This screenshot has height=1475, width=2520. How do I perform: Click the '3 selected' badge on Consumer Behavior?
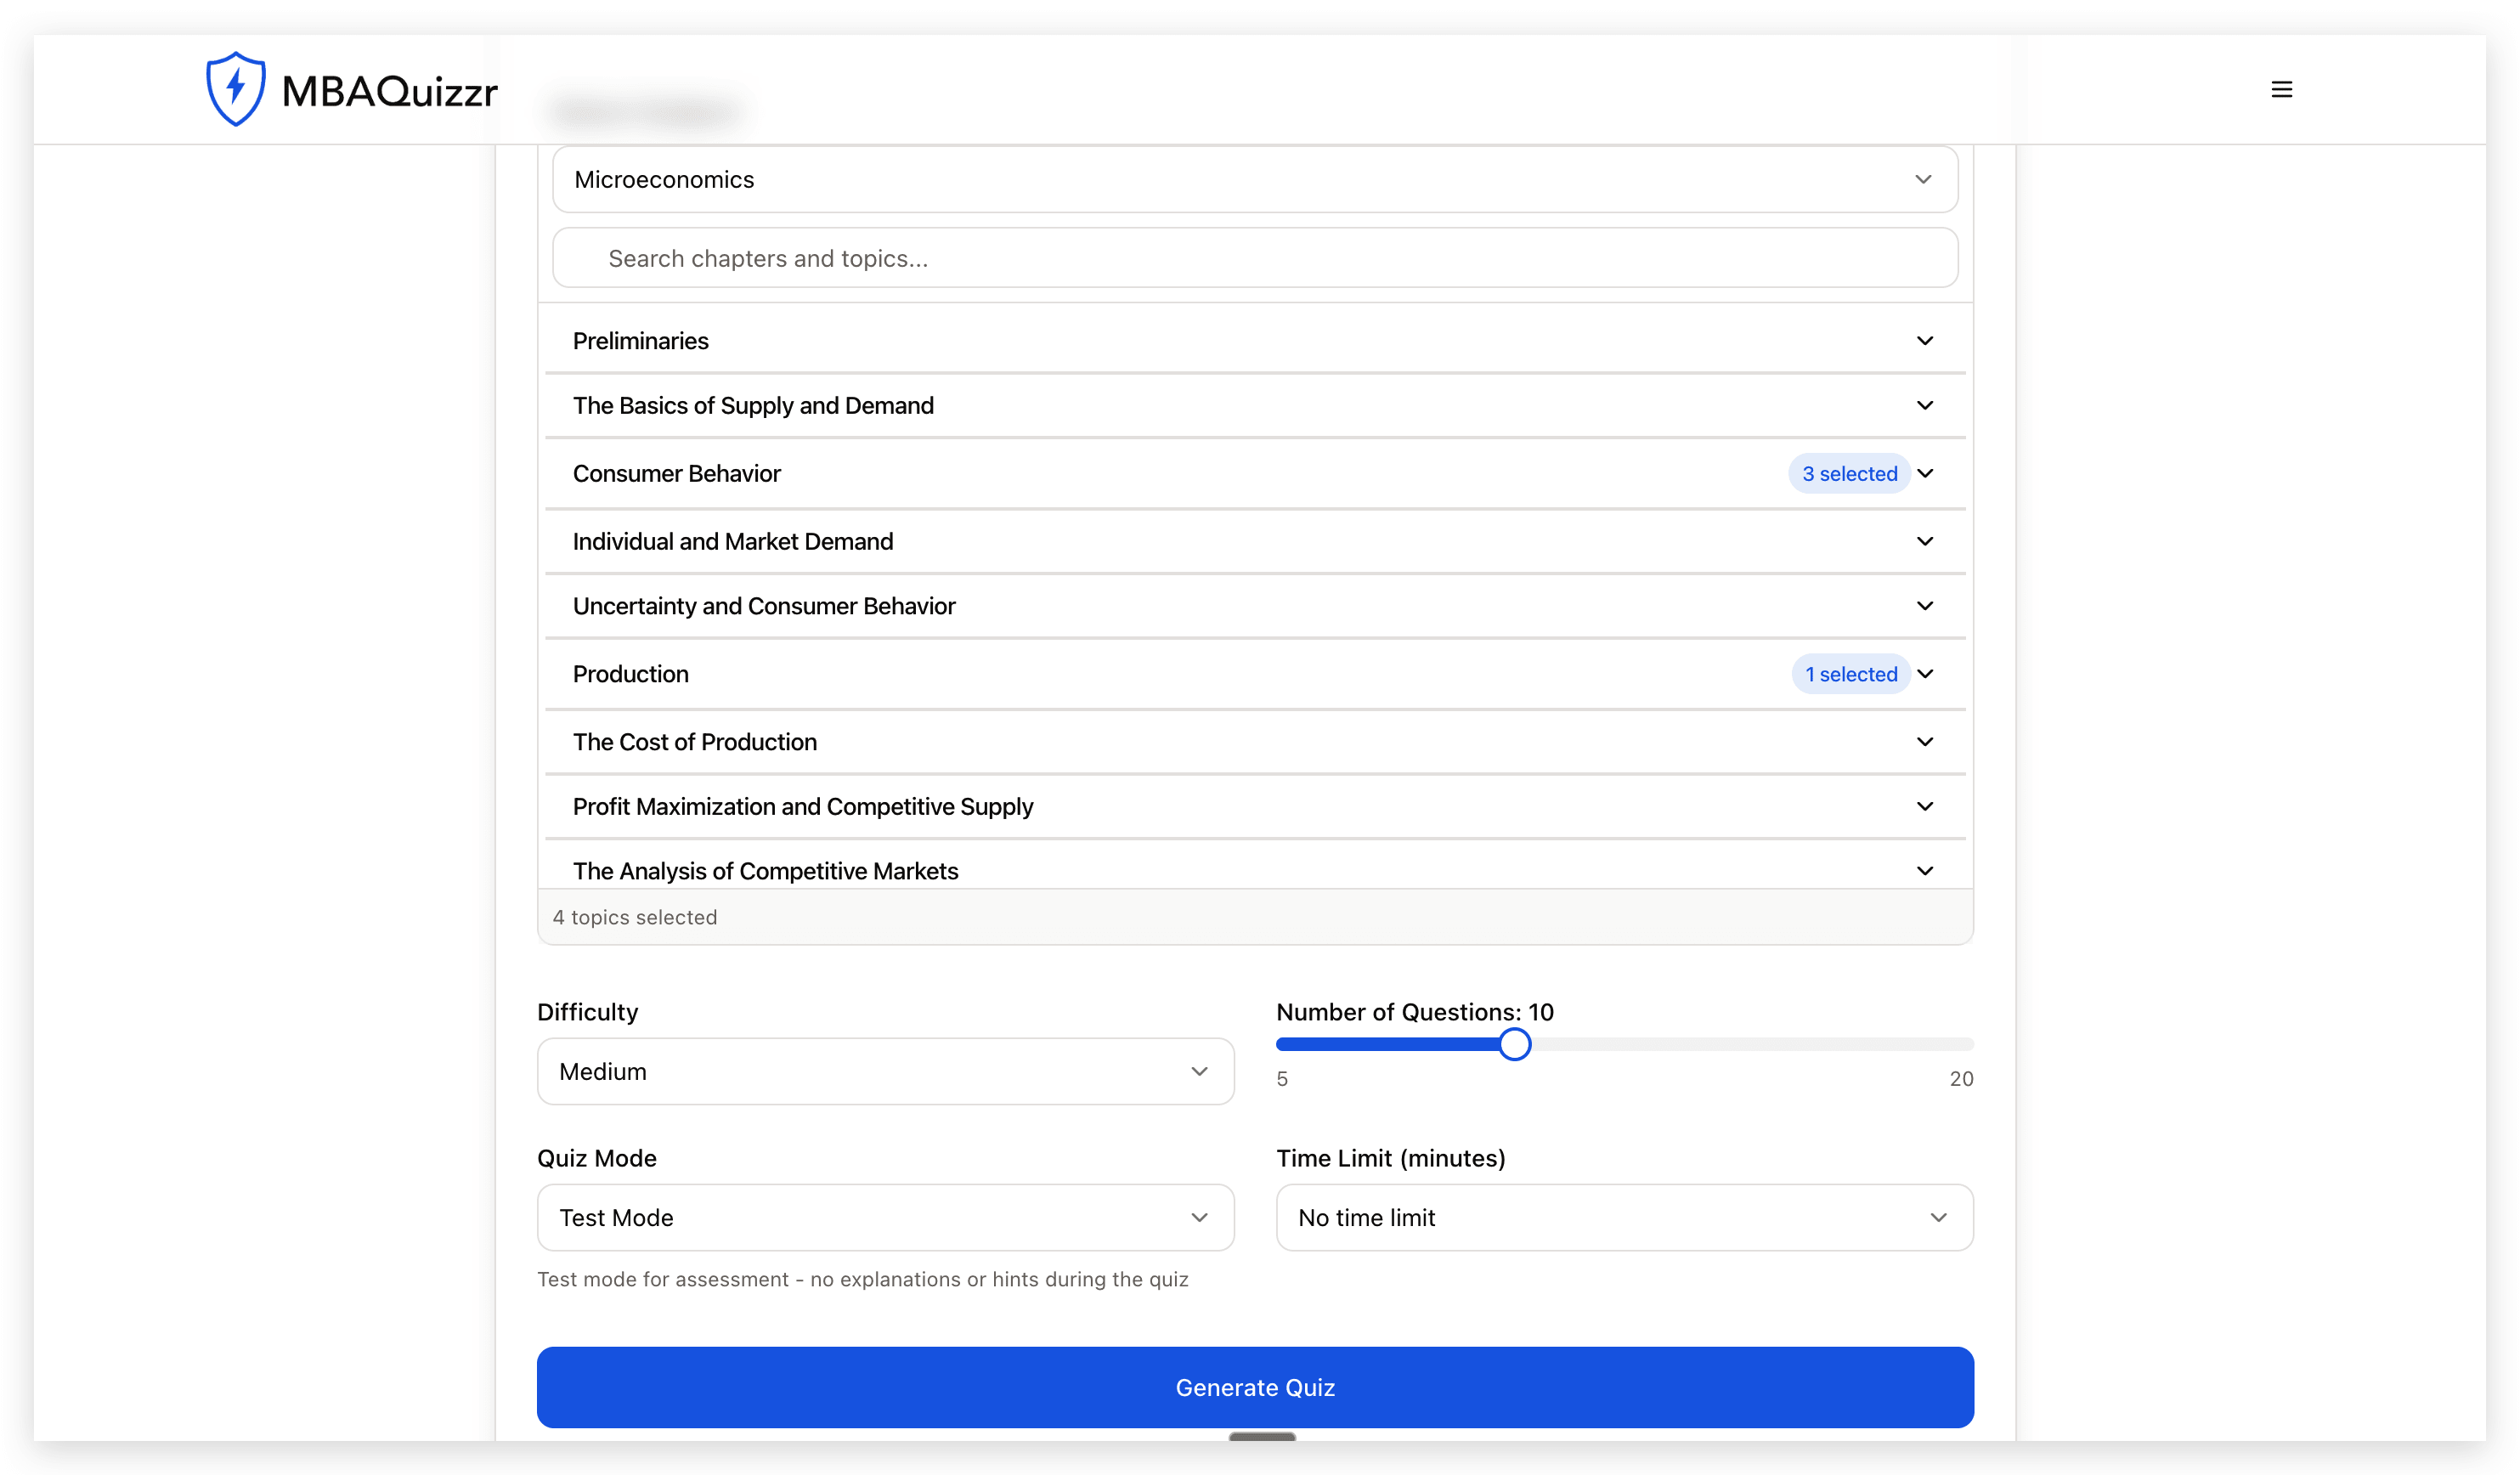[x=1848, y=473]
